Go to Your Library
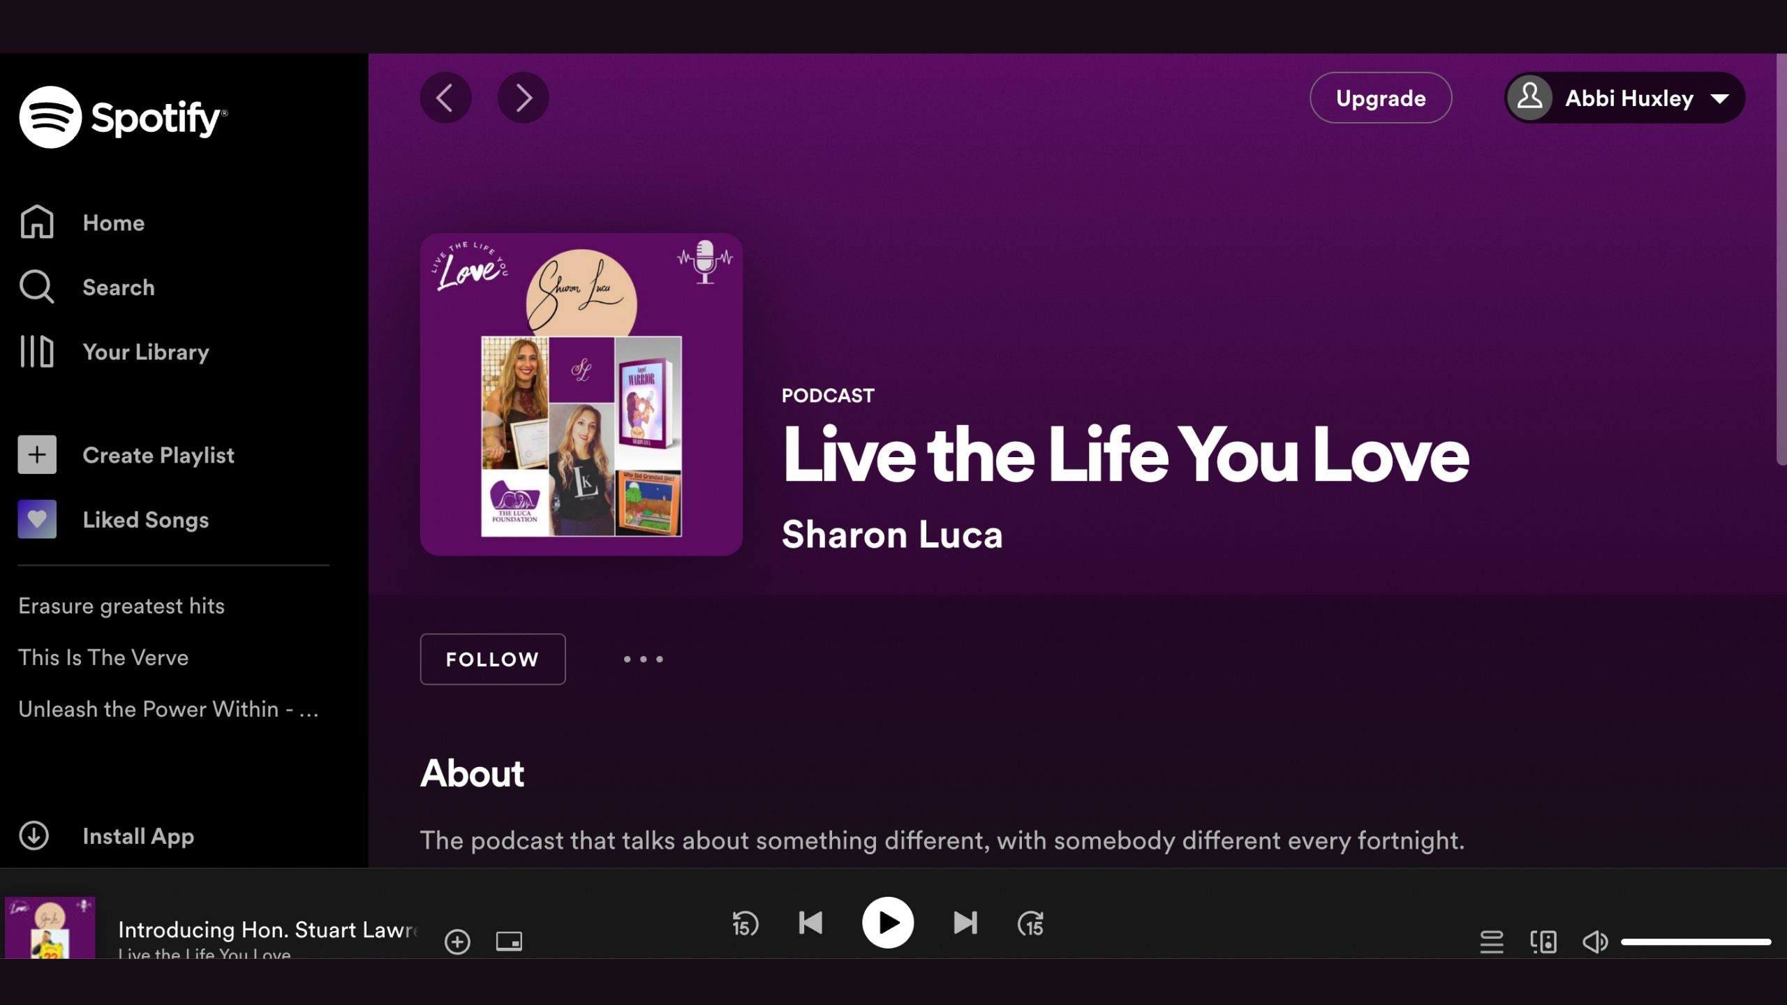Image resolution: width=1787 pixels, height=1005 pixels. pyautogui.click(x=145, y=352)
